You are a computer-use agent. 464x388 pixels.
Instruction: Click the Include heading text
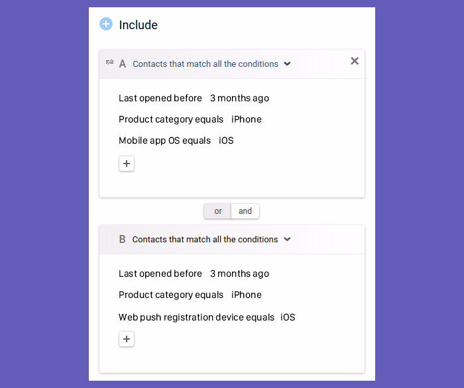pos(138,24)
